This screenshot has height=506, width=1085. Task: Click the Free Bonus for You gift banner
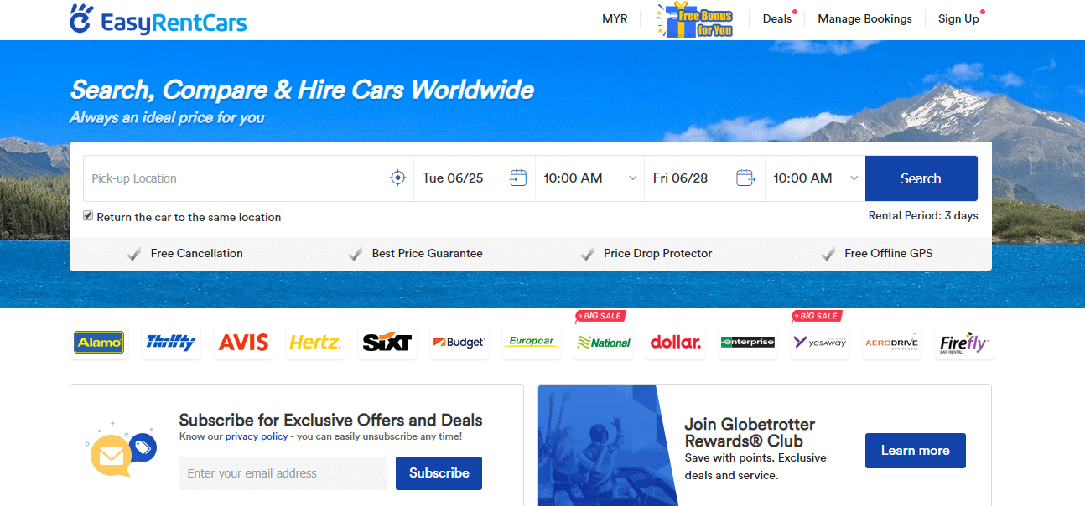(695, 19)
